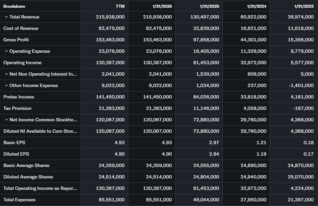Click the Cost of Revenue row label
The height and width of the screenshot is (206, 318).
pyautogui.click(x=21, y=29)
